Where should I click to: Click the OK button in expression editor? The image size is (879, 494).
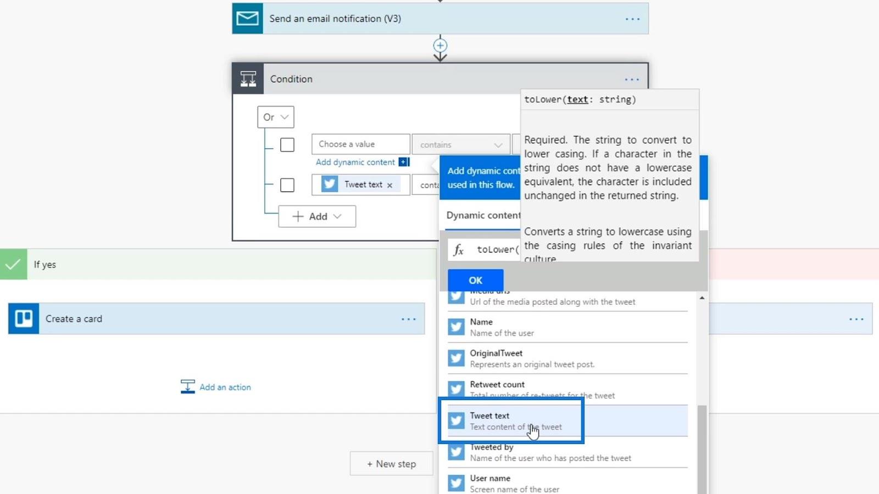click(x=475, y=280)
